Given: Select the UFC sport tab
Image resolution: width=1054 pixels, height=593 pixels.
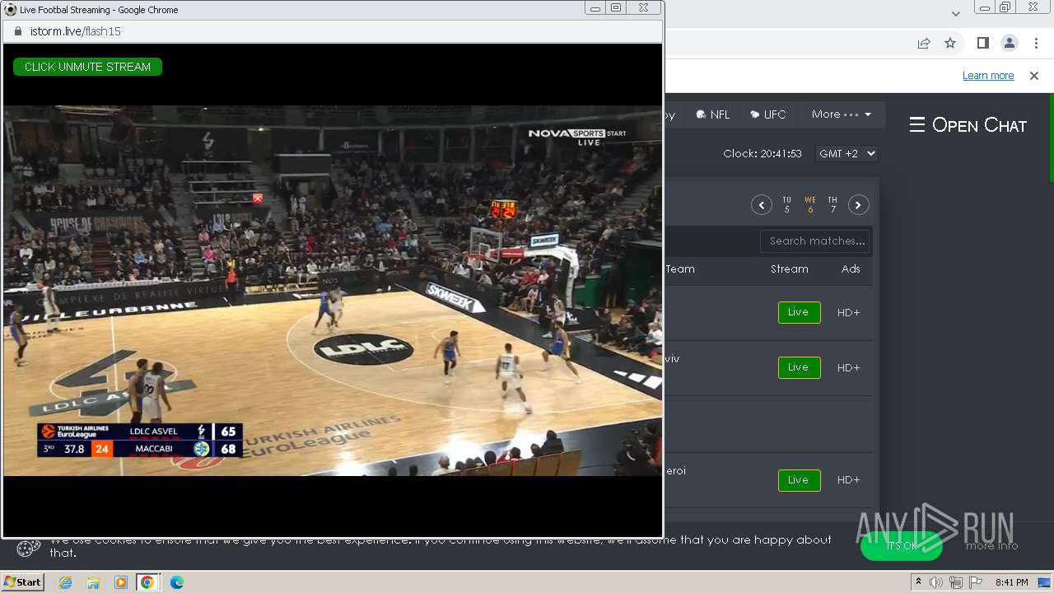Looking at the screenshot, I should click(x=768, y=114).
